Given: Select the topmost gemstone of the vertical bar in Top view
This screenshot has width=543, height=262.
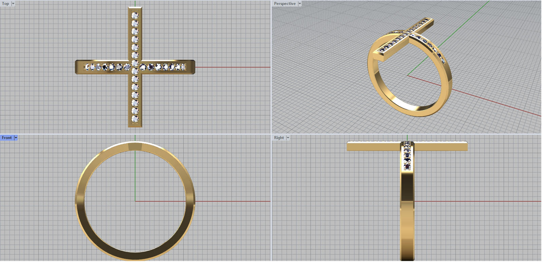Looking at the screenshot, I should [135, 16].
